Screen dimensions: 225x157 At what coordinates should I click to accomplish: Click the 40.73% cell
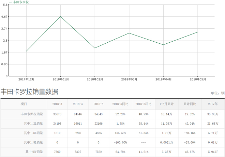143,114
